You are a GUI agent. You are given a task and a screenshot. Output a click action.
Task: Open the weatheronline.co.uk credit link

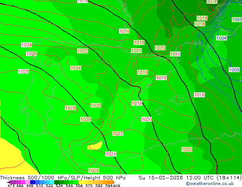(x=210, y=184)
